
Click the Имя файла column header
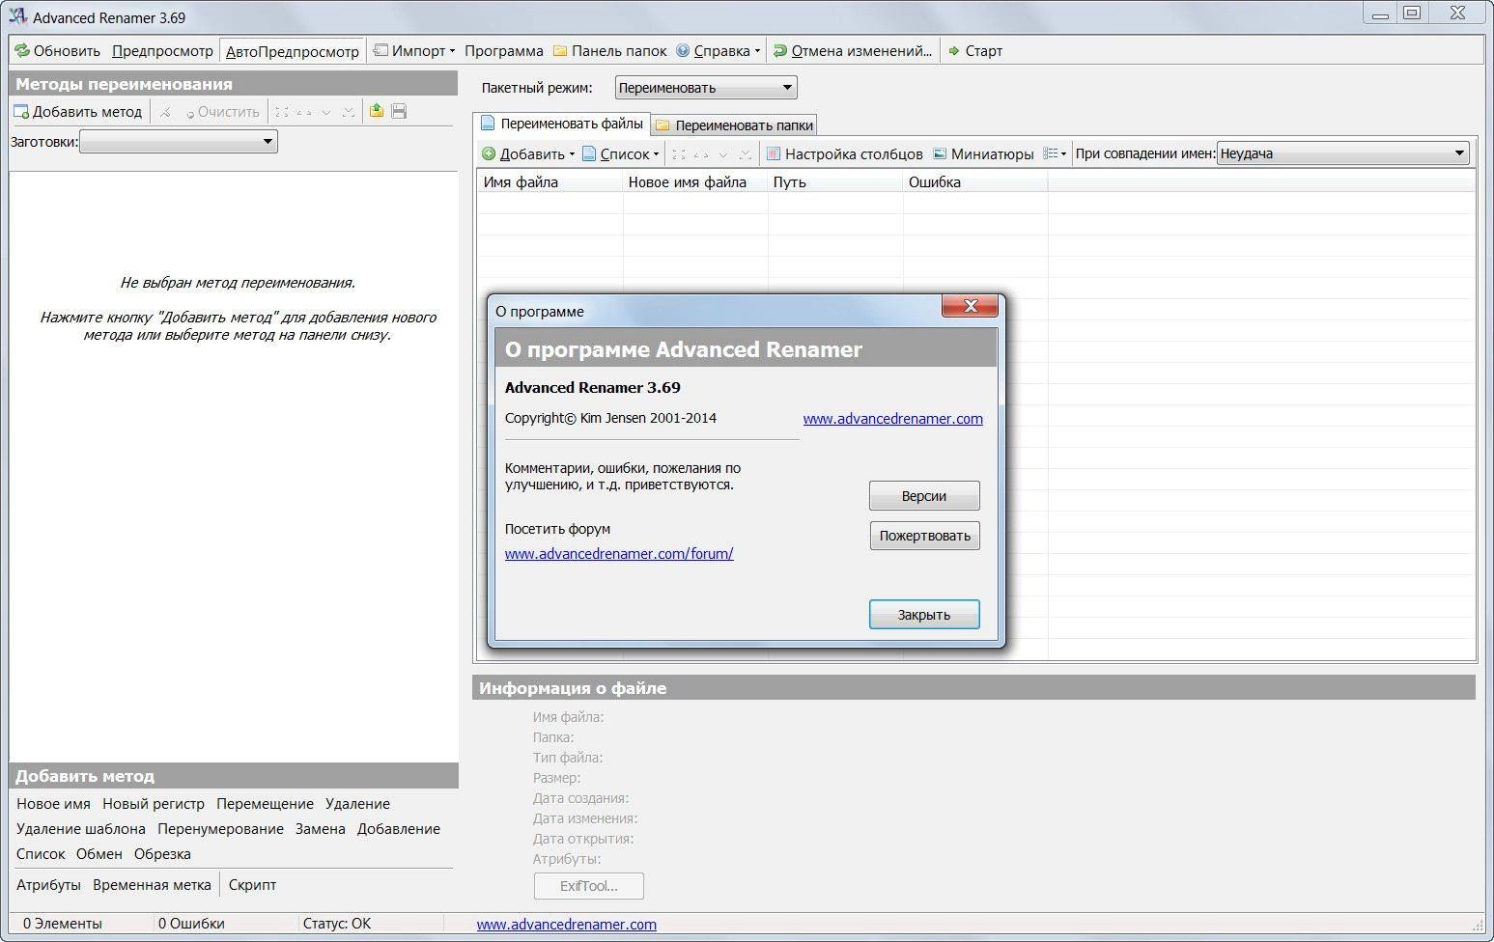coord(550,182)
